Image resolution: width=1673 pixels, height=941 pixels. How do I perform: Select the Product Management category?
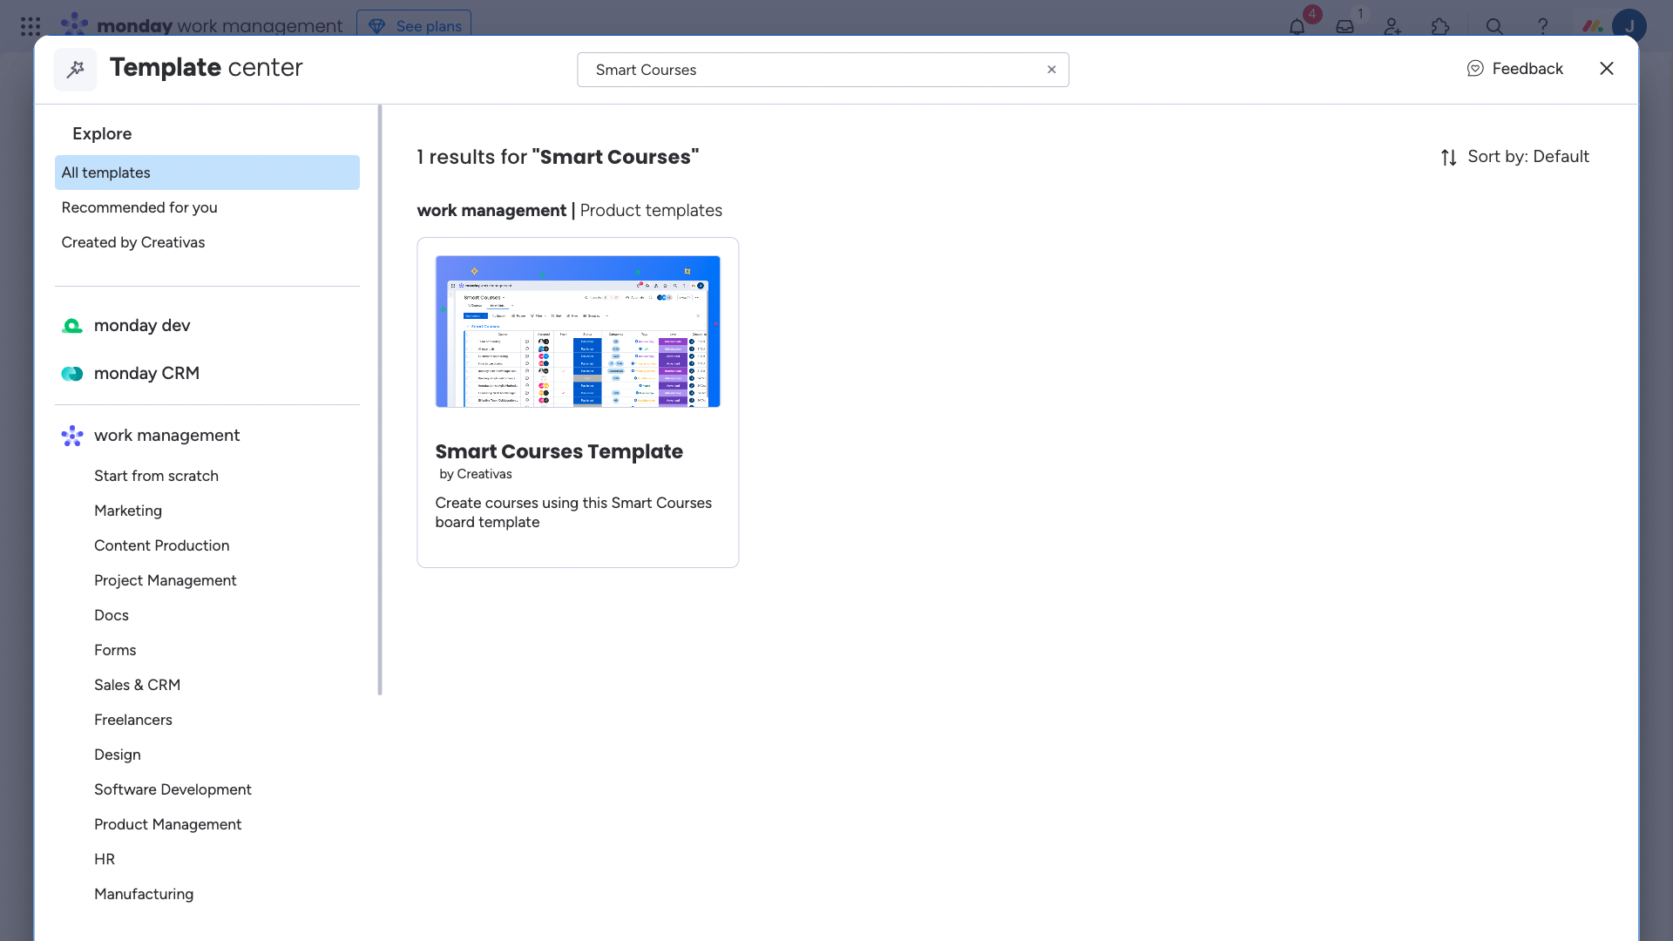pyautogui.click(x=167, y=824)
